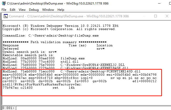
Task: Minimize the main WinDbg window
Action: 159,4
